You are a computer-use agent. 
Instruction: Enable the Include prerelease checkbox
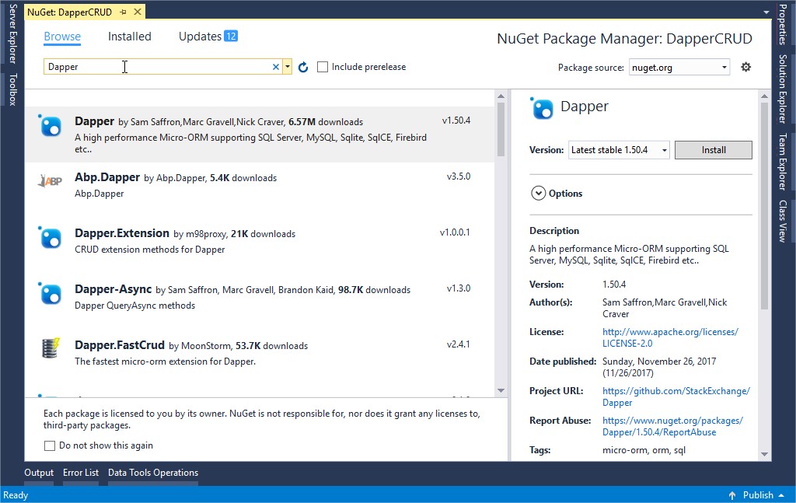pos(323,67)
